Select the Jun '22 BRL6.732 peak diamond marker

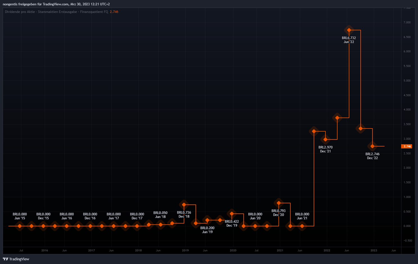[349, 30]
